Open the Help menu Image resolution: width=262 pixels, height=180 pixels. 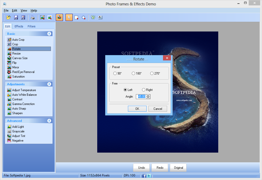(34, 10)
